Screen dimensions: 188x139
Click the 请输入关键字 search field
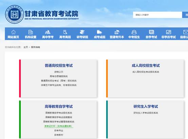tap(157, 15)
